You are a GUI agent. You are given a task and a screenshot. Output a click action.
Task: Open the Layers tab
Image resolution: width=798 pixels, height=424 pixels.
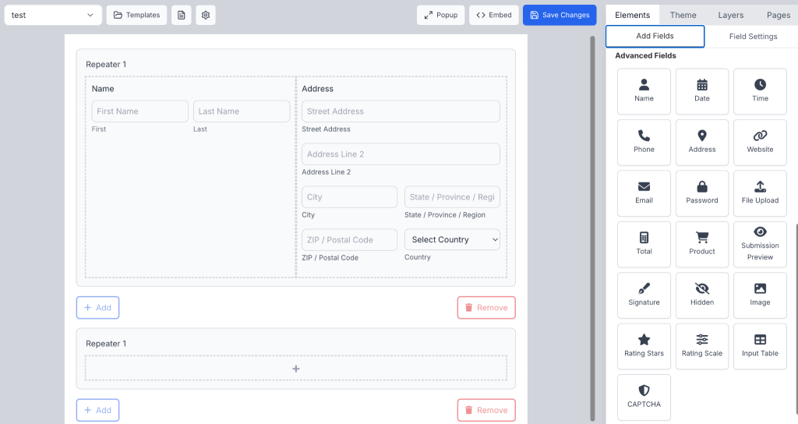coord(730,15)
